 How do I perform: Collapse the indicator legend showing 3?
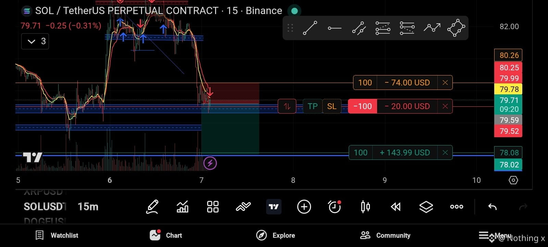[35, 41]
